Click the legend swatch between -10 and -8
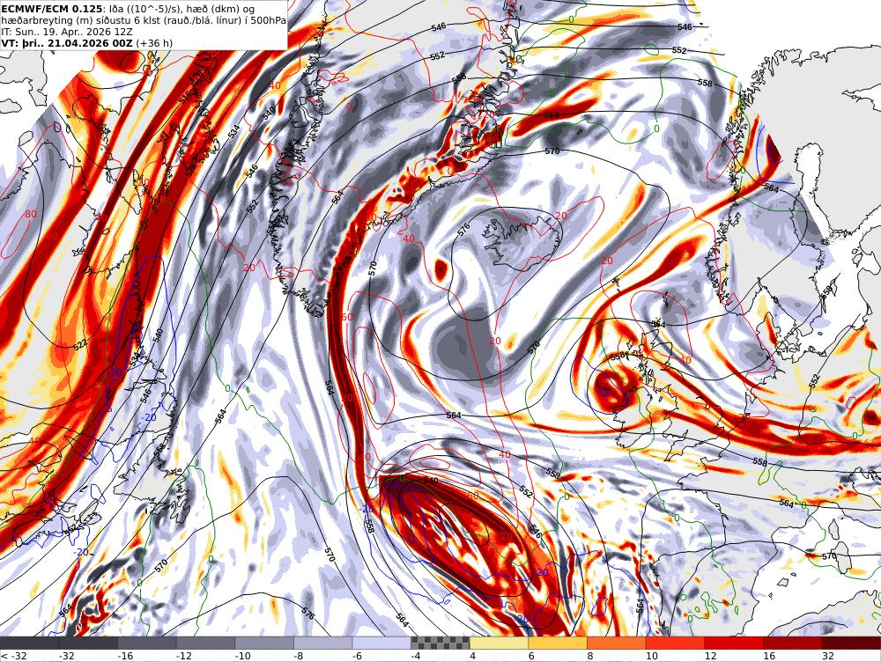 tap(264, 643)
